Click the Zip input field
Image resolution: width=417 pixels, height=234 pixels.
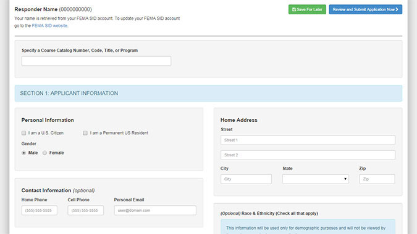[377, 179]
